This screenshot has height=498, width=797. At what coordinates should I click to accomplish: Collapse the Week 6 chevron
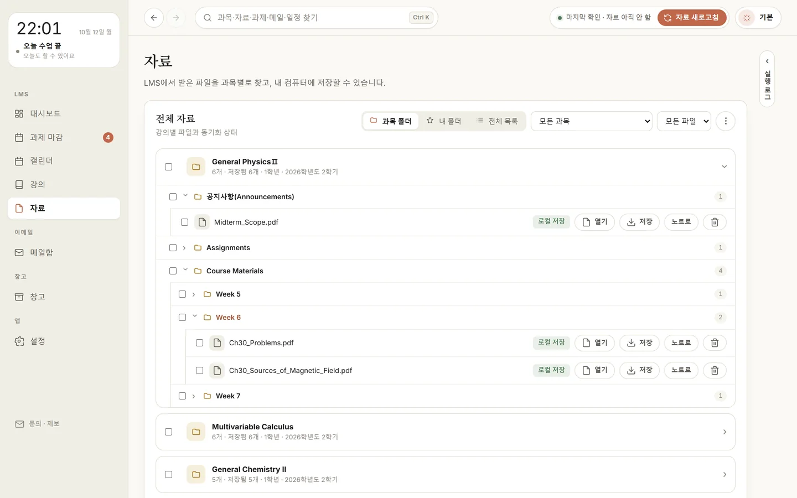click(x=195, y=317)
